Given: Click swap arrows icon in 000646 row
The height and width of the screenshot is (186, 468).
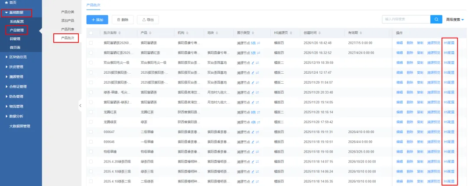Looking at the screenshot, I should 257,142.
